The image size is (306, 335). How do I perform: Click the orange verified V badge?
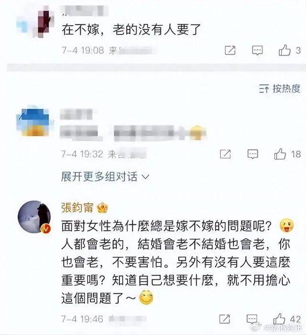46,229
